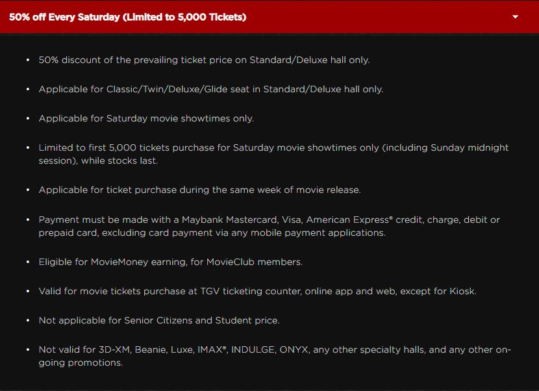The height and width of the screenshot is (391, 539).
Task: Click the 'Not valid for 3D-XM, Beanie' paragraph
Action: pyautogui.click(x=274, y=356)
